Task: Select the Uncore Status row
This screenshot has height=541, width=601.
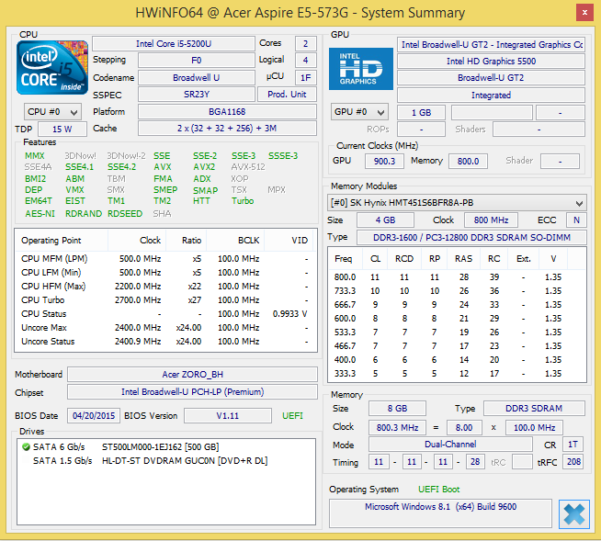Action: [165, 342]
